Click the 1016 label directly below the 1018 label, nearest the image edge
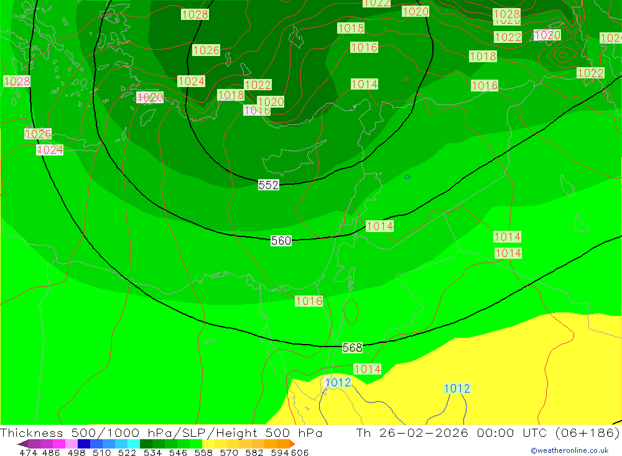This screenshot has width=622, height=456. (485, 85)
